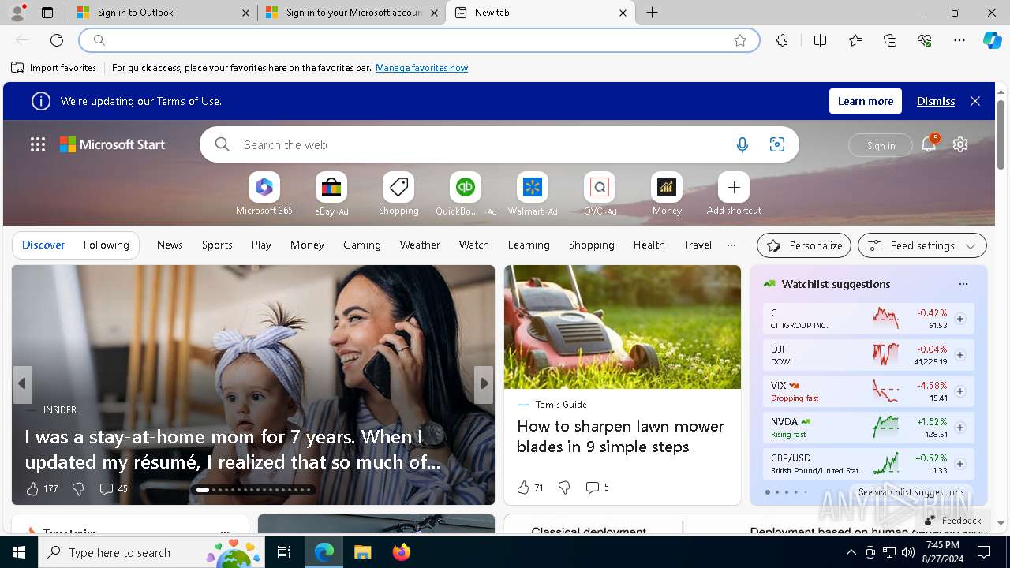Add DJI DOW to watchlist
Screen dimensions: 1010x568
click(960, 355)
